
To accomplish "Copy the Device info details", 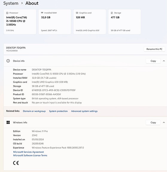I will tap(153, 61).
